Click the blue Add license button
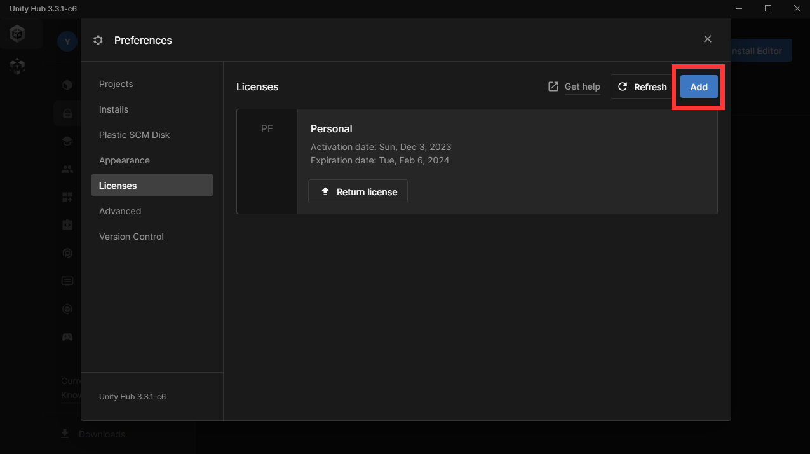The width and height of the screenshot is (810, 454). 699,87
